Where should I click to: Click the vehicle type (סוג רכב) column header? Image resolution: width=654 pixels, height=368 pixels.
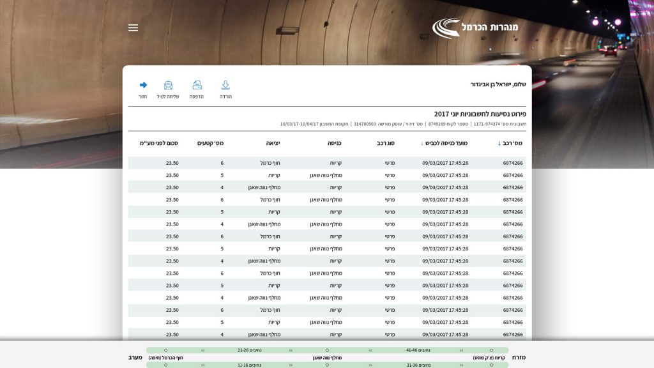click(x=386, y=143)
